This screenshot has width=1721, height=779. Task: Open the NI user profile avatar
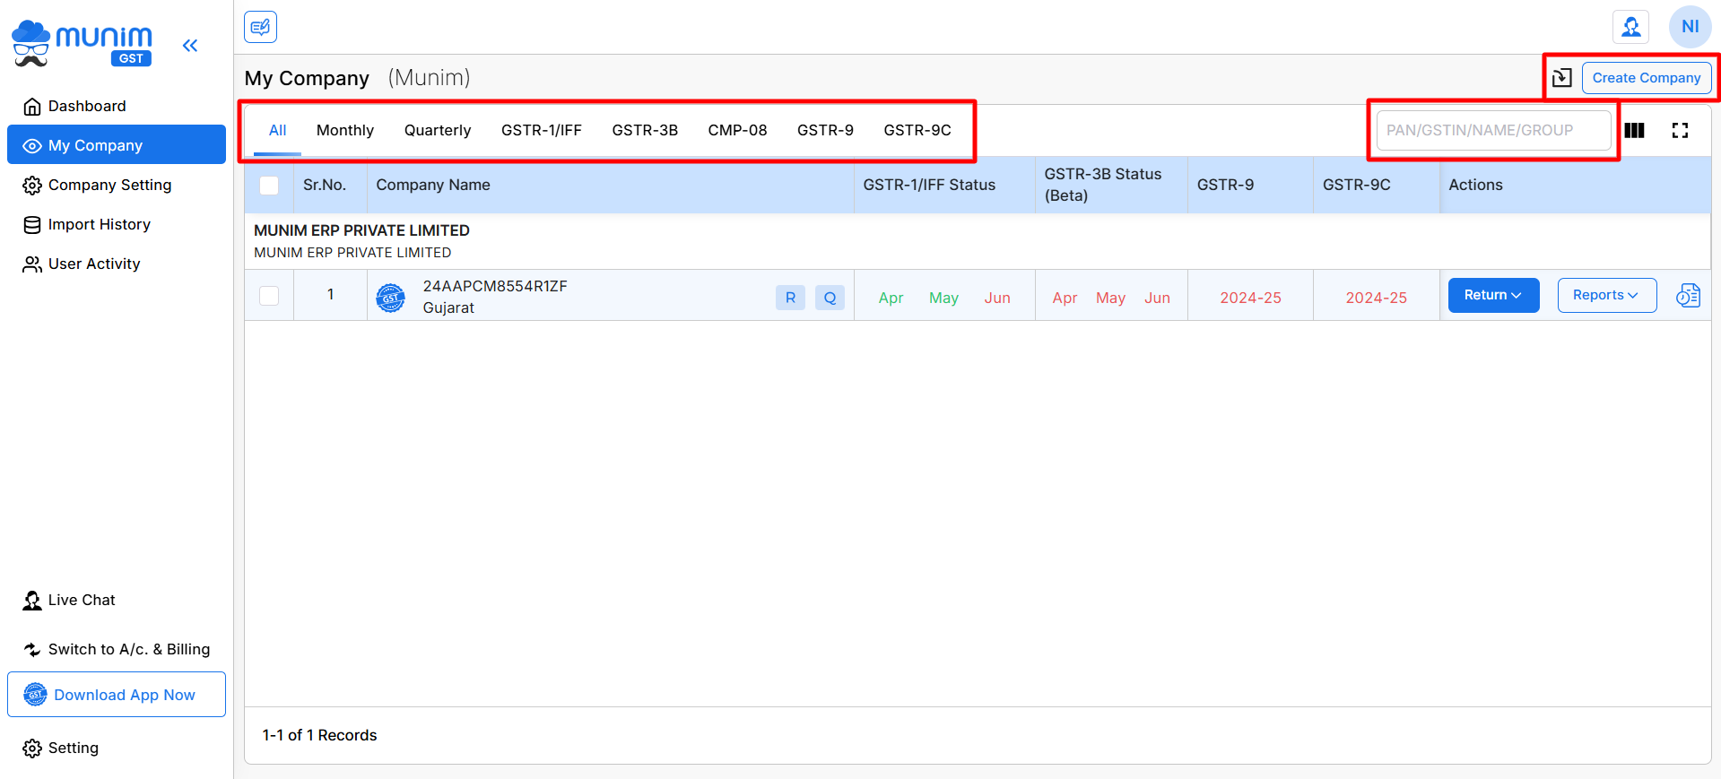(1690, 27)
